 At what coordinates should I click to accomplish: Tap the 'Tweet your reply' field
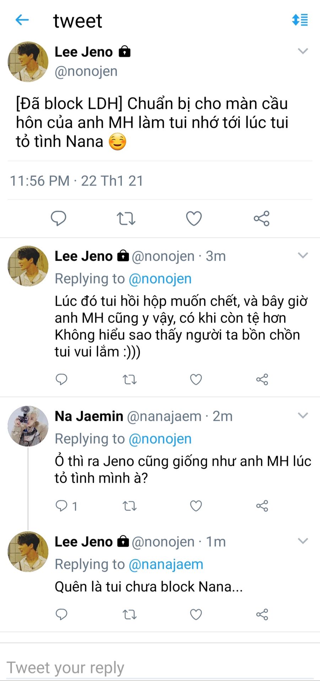point(160,668)
